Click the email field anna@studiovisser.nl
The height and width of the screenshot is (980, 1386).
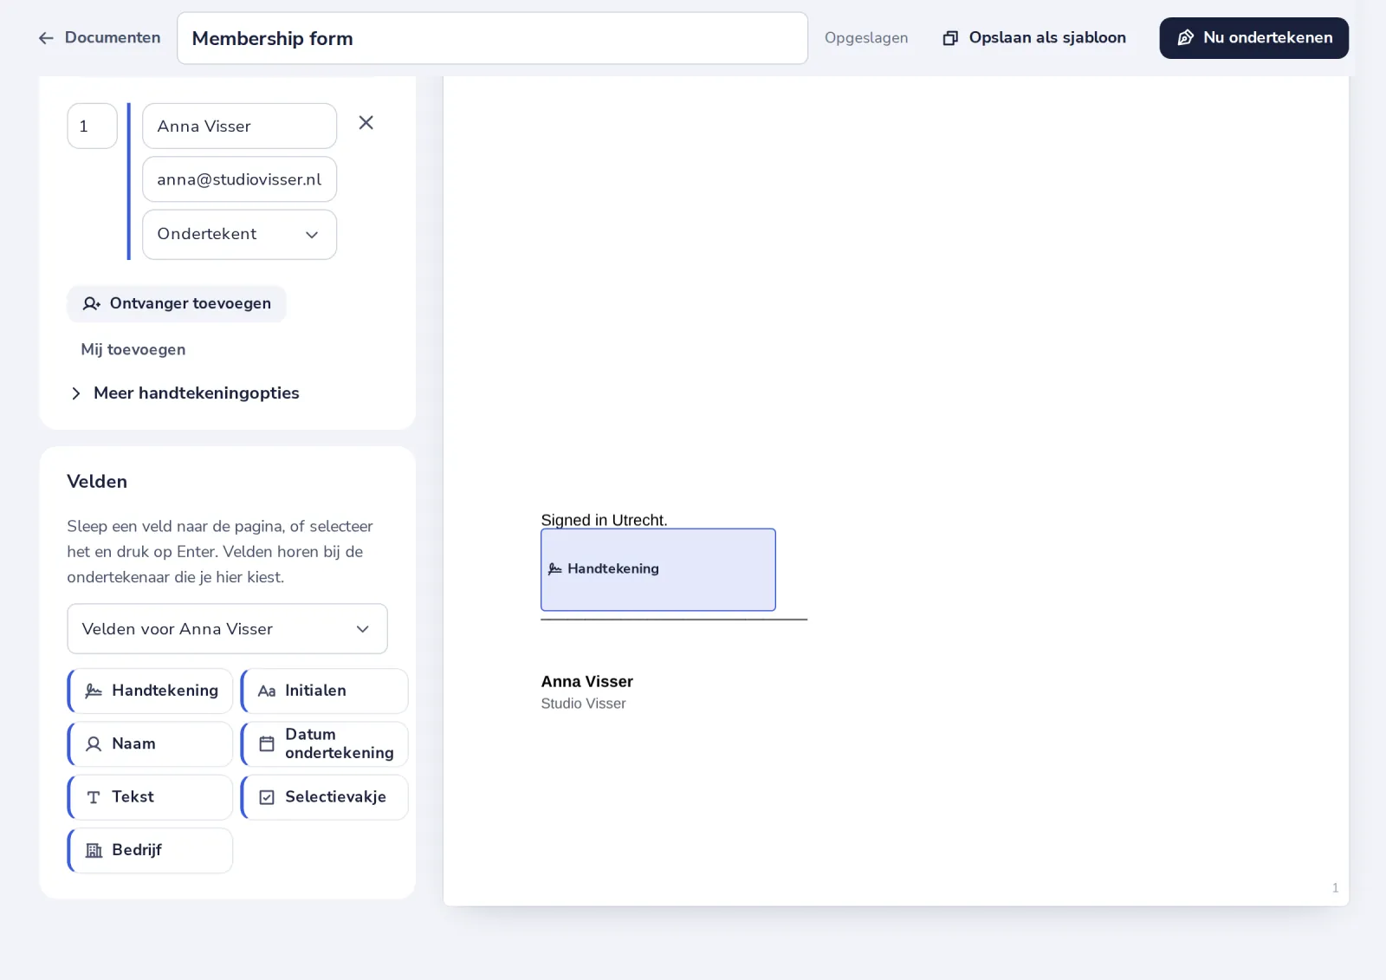pos(239,179)
